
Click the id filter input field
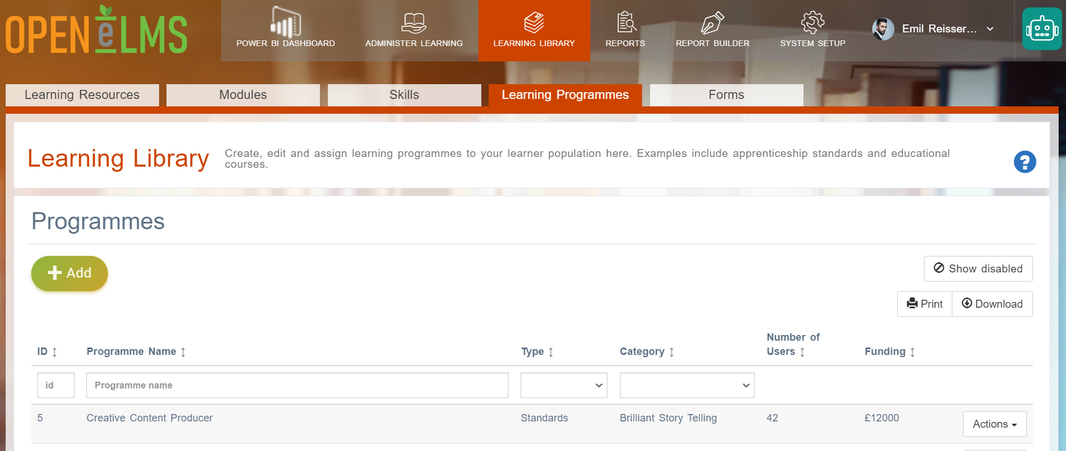[56, 385]
